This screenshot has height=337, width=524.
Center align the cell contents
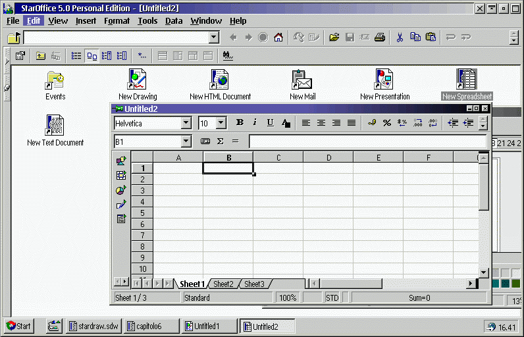pyautogui.click(x=321, y=122)
